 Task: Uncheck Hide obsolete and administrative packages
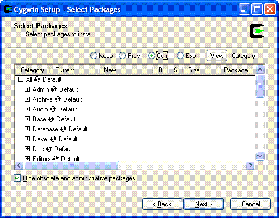coord(17,178)
